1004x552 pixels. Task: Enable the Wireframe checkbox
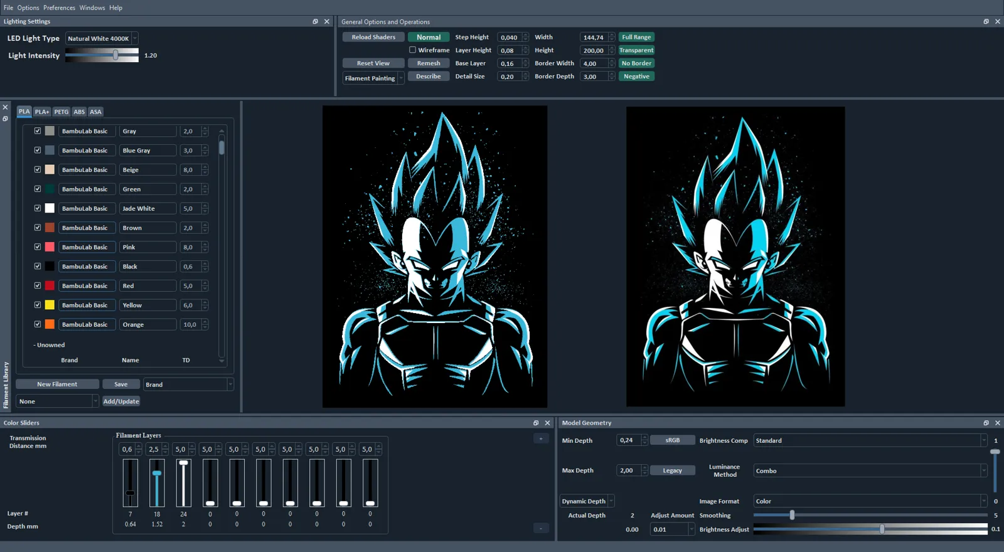412,50
